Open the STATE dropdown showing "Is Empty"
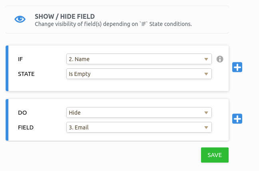 click(139, 74)
